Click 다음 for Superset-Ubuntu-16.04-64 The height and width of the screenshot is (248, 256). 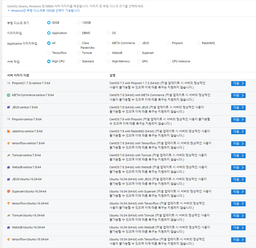click(x=238, y=192)
